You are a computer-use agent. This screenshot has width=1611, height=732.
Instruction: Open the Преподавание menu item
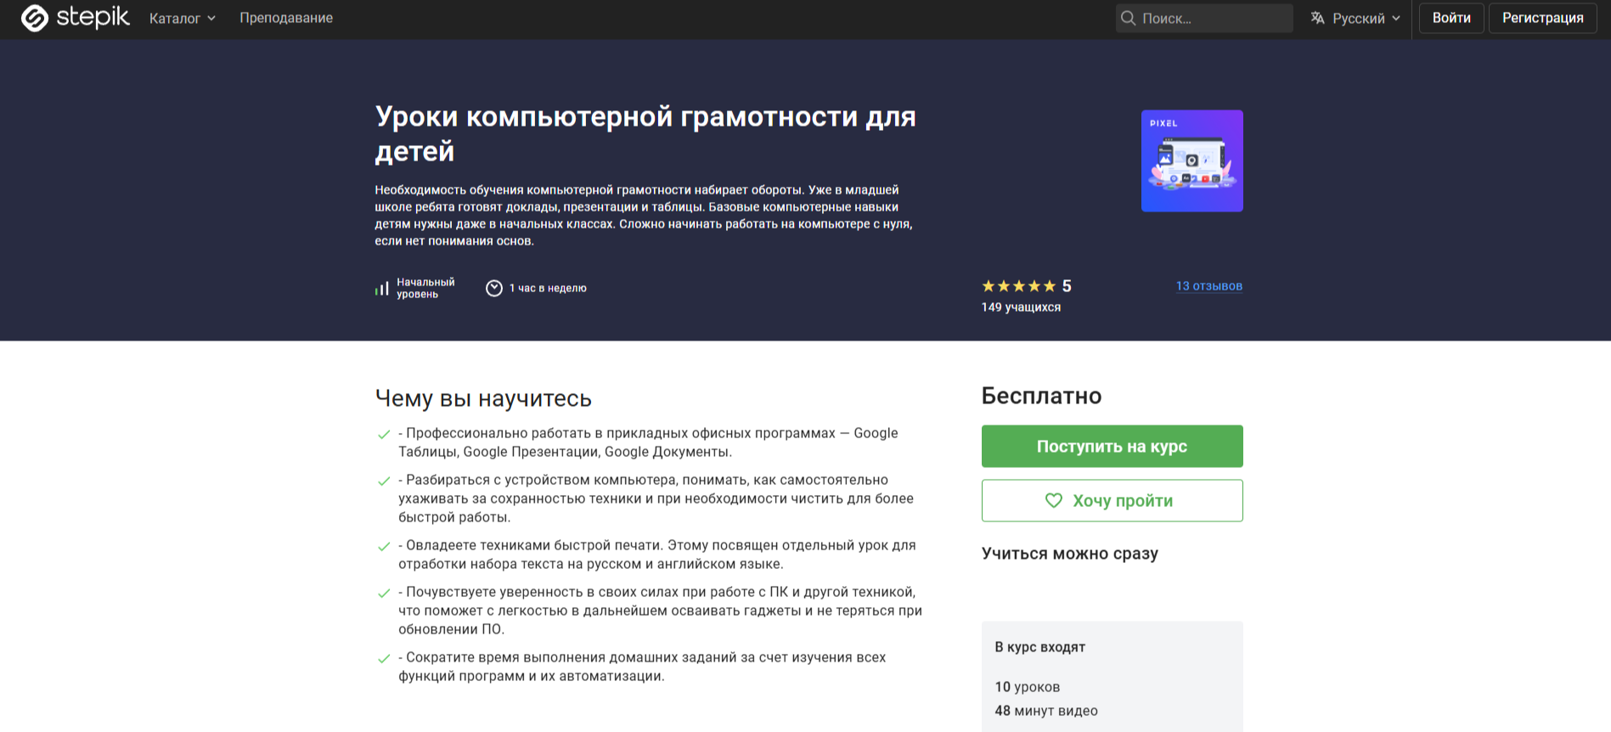pos(286,18)
